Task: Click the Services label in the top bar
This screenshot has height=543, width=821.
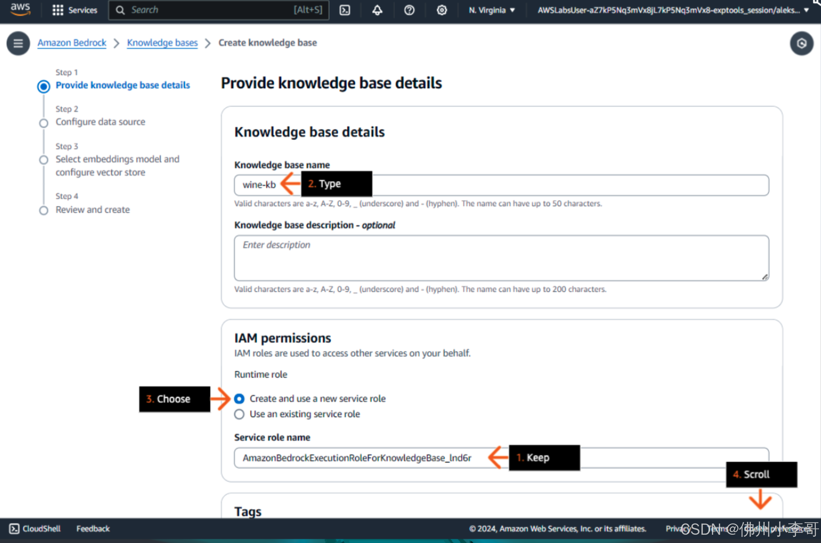Action: [82, 10]
